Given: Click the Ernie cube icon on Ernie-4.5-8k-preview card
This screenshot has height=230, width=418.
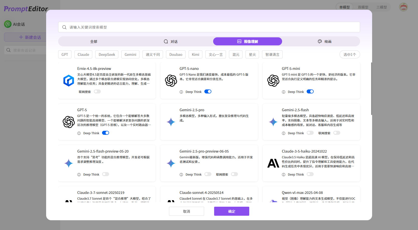Looking at the screenshot, I should (x=69, y=81).
